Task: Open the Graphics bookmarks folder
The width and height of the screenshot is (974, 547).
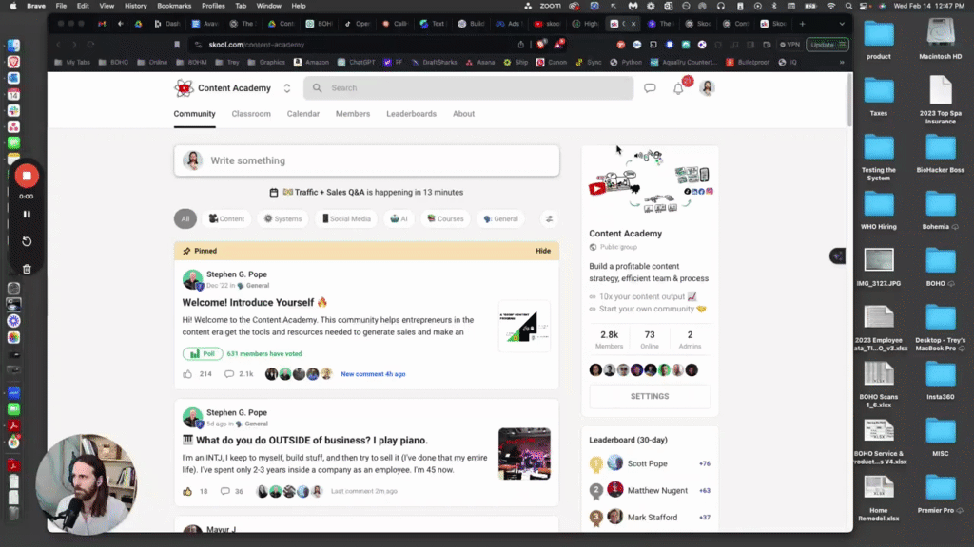Action: 266,63
